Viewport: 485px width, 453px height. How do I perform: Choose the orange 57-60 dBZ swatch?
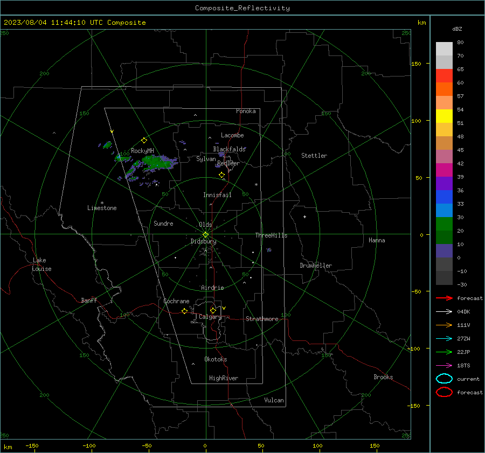[444, 89]
